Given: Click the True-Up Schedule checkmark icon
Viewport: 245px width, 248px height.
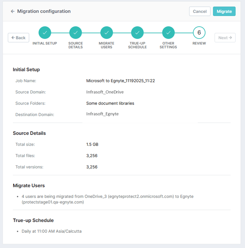Looking at the screenshot, I should (137, 32).
